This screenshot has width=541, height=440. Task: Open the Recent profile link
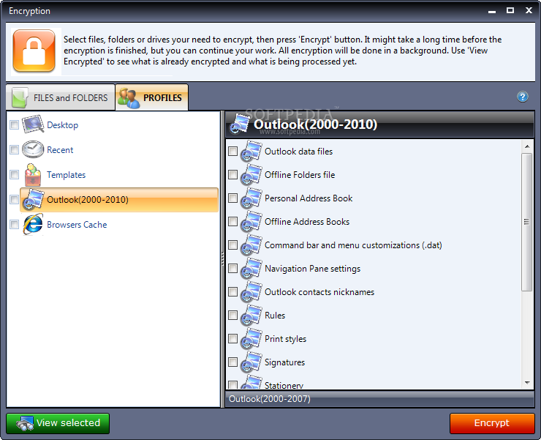pos(60,150)
